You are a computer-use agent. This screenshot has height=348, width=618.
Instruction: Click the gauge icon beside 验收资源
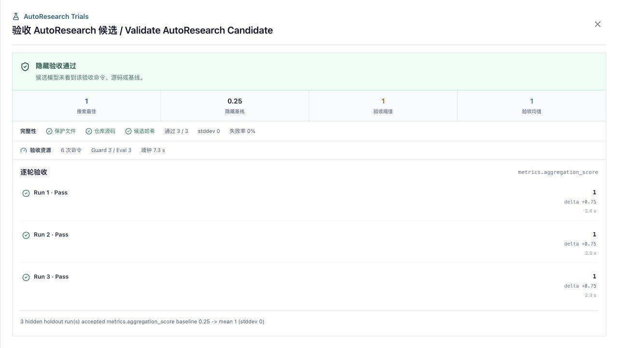tap(24, 150)
